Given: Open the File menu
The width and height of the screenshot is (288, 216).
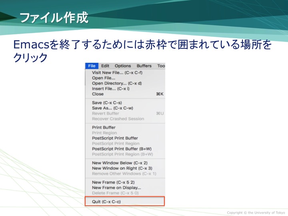Looking at the screenshot, I should [92, 66].
